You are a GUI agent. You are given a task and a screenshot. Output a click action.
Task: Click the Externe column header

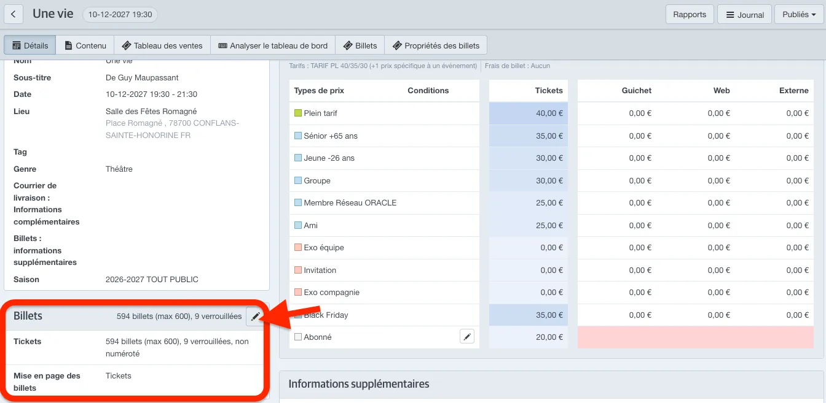click(793, 90)
